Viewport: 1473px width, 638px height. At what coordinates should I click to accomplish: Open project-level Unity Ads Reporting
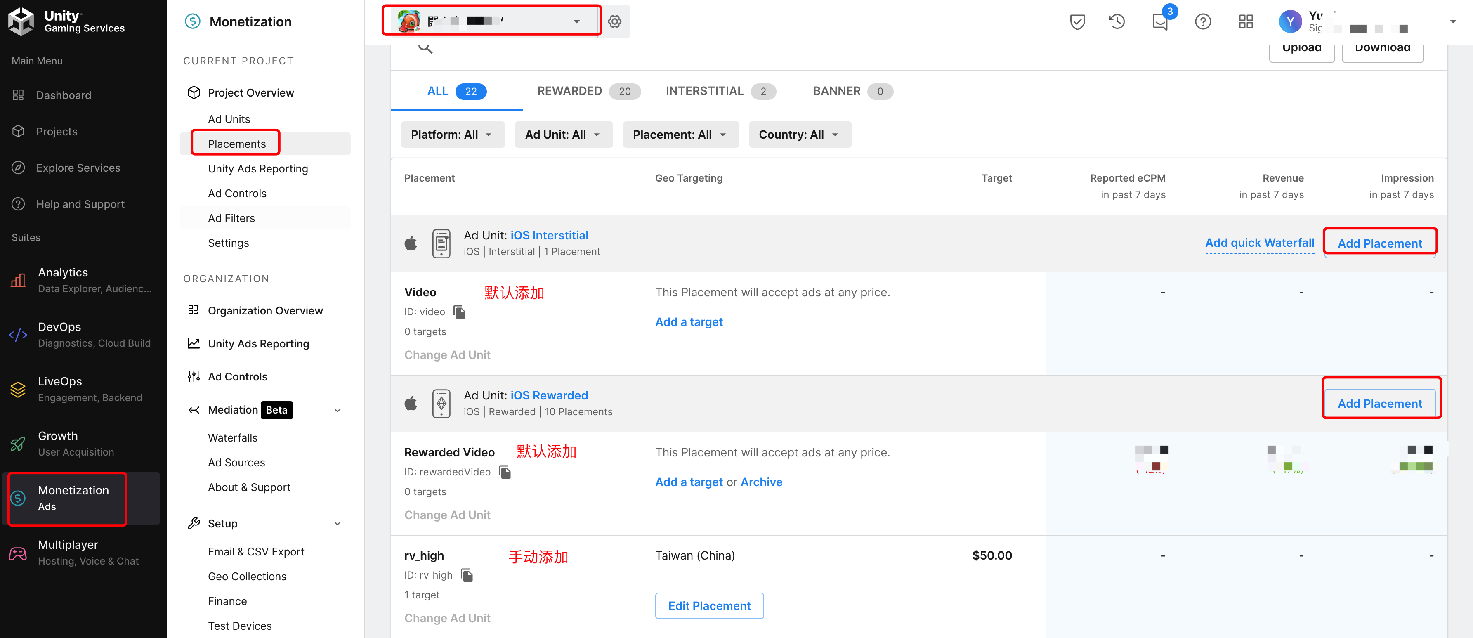pyautogui.click(x=258, y=169)
